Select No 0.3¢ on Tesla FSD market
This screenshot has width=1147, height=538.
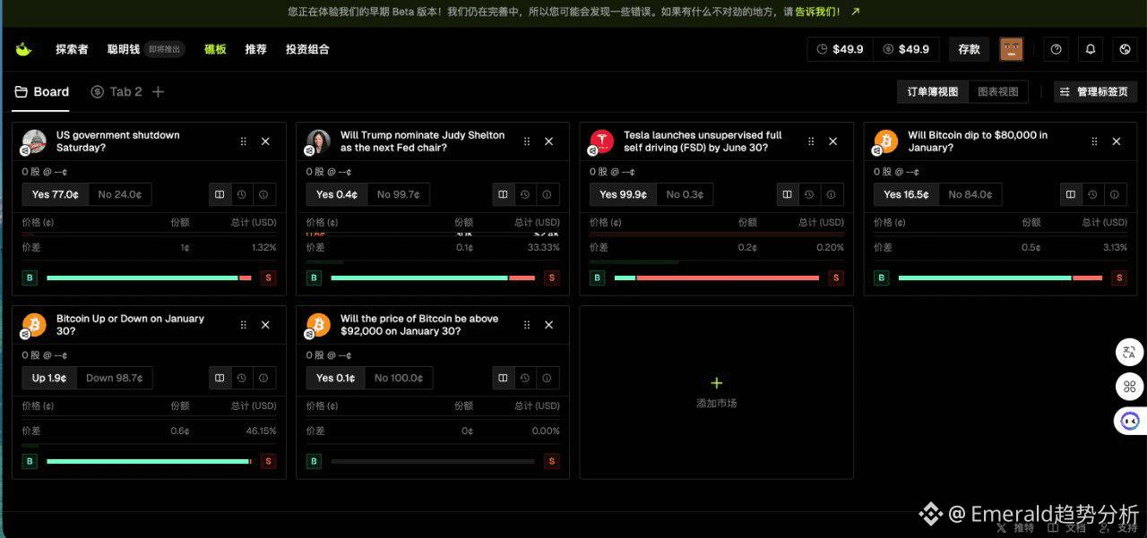click(x=684, y=194)
